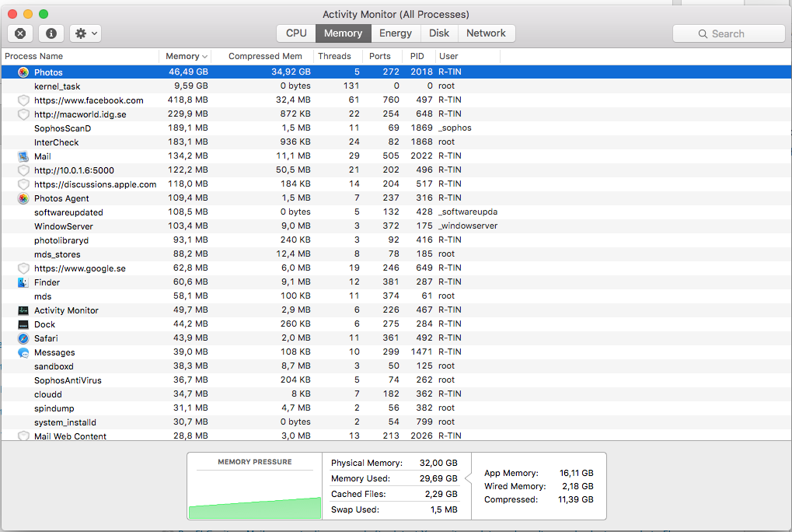792x532 pixels.
Task: Click the shield icon beside https://discussions.apple.com
Action: [23, 184]
